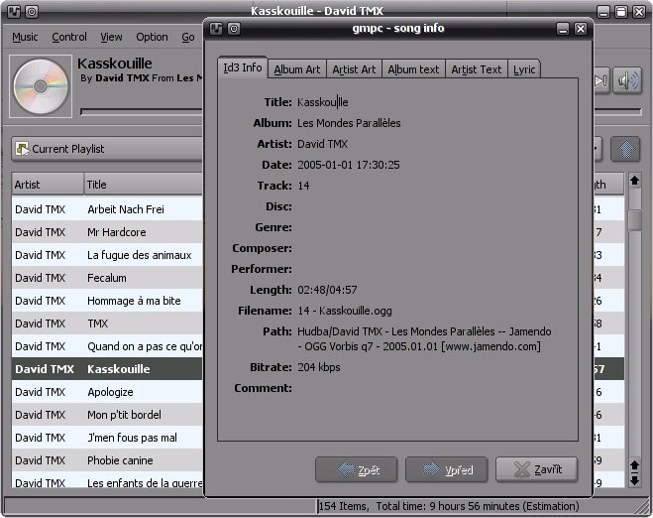This screenshot has width=653, height=518.
Task: Select the Length value 02:48/04:57
Action: pyautogui.click(x=327, y=290)
